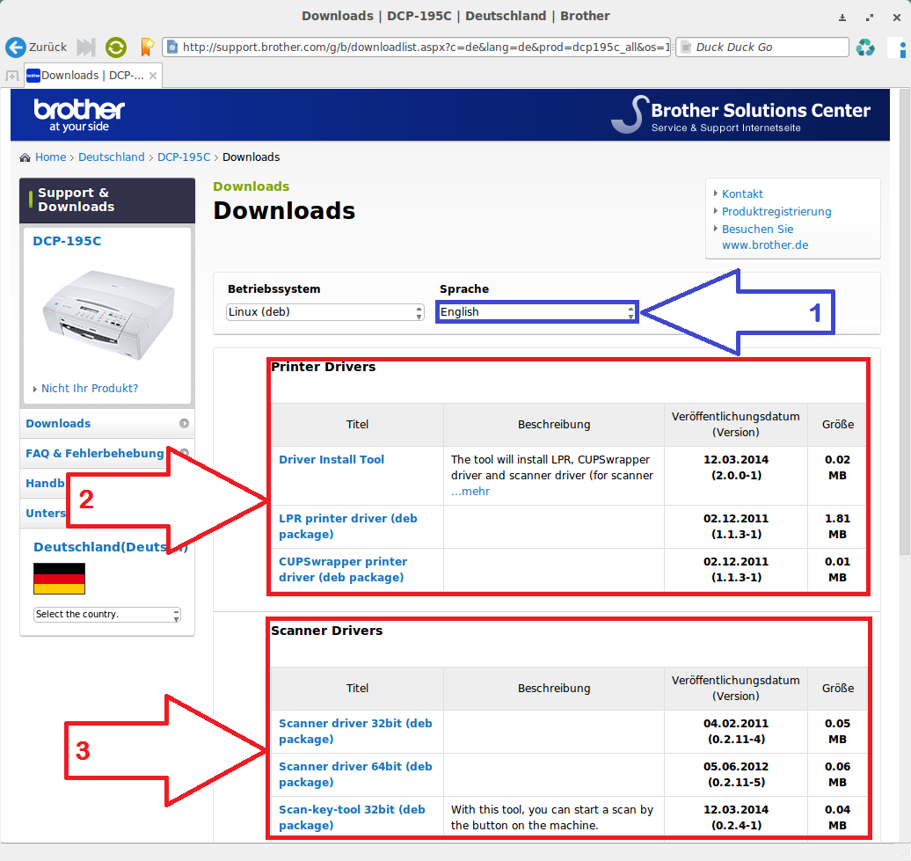Viewport: 911px width, 861px height.
Task: Open Besuchen Sie www.brother.de link
Action: coord(765,237)
